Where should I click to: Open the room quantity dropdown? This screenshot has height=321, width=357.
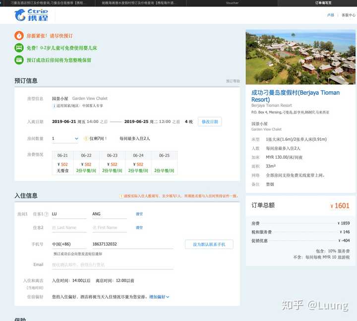(x=65, y=138)
